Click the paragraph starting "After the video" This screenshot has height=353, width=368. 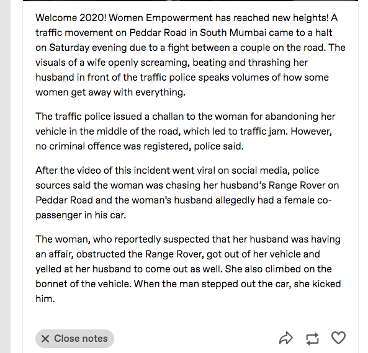point(187,192)
